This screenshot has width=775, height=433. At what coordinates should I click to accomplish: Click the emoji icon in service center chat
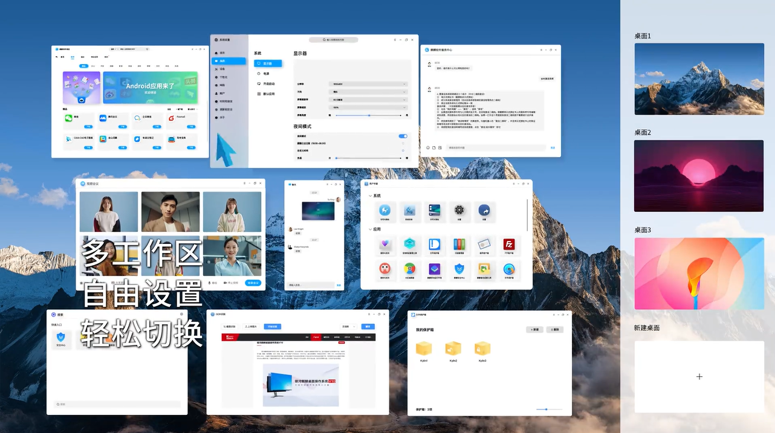428,147
